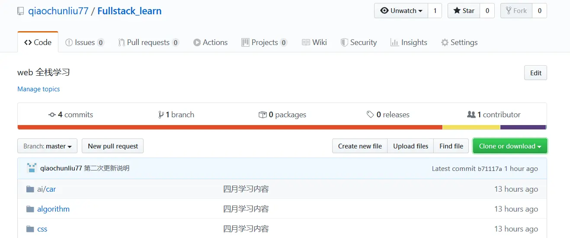Open the watchers count of 1
This screenshot has height=238, width=570.
[x=435, y=11]
